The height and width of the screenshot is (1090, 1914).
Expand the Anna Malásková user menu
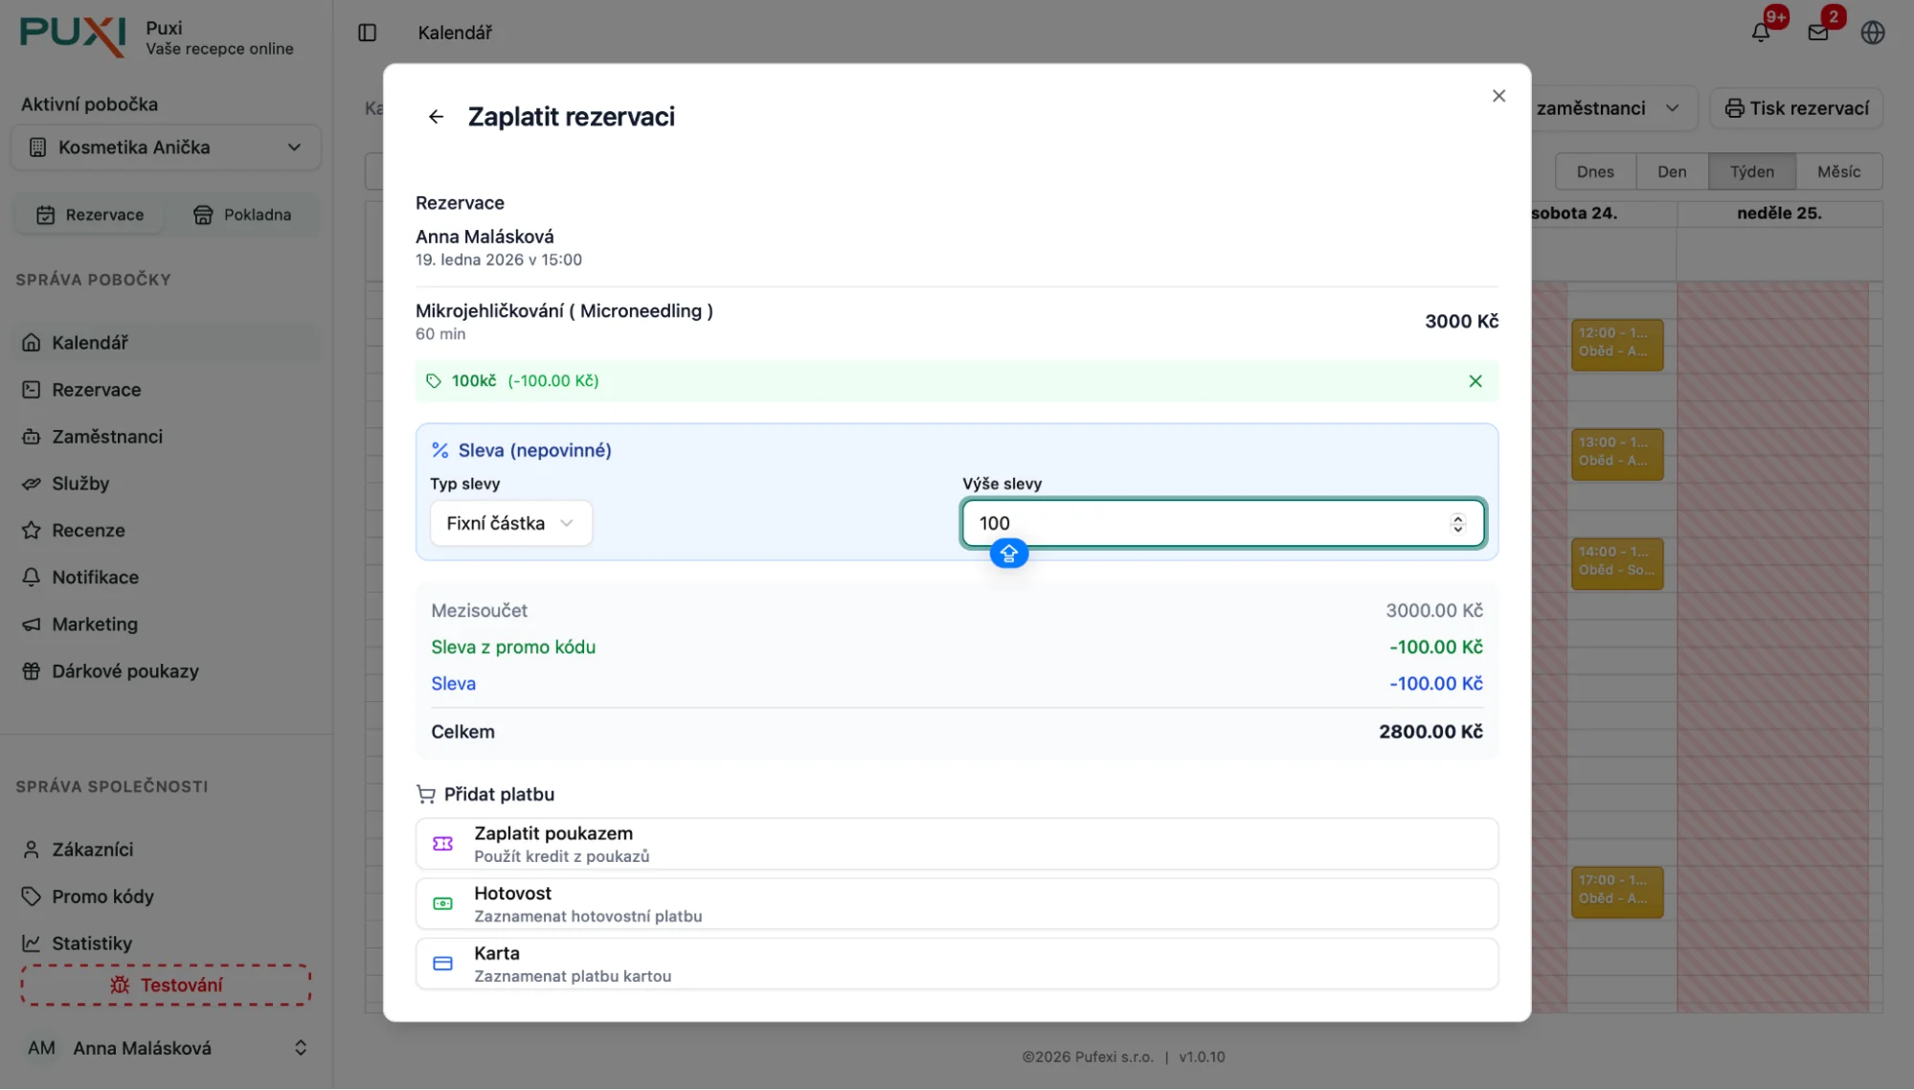pyautogui.click(x=167, y=1048)
